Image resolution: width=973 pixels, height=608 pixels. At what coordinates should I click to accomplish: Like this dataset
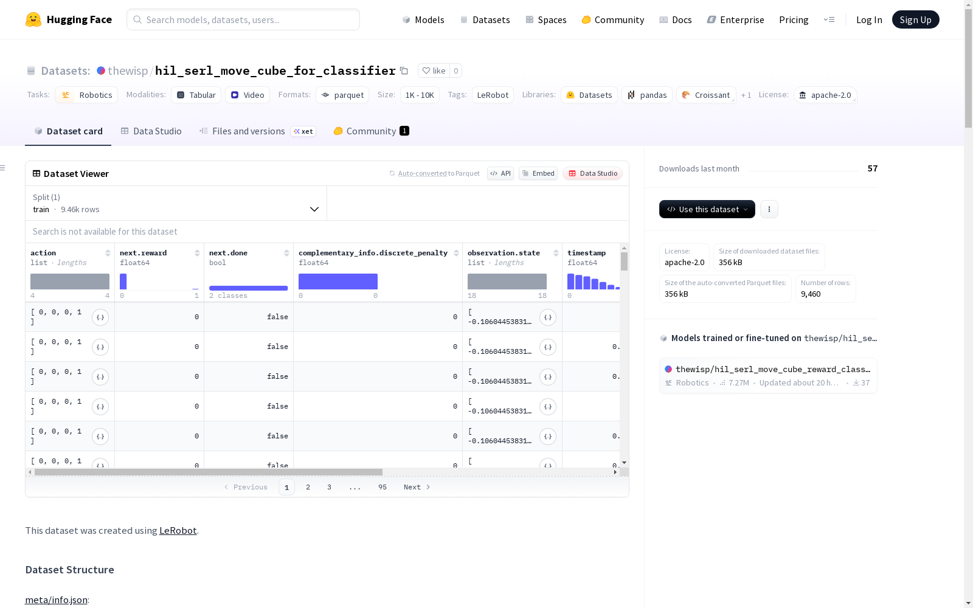pyautogui.click(x=434, y=71)
